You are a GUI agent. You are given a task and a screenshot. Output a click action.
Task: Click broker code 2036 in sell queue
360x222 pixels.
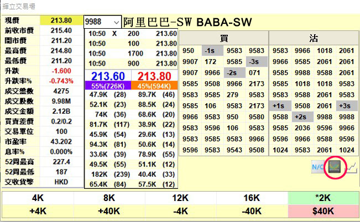coord(302,128)
